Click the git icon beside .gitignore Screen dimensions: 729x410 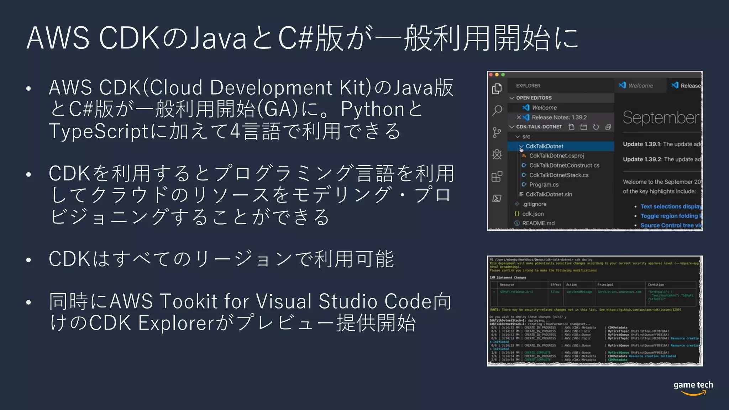[x=517, y=204]
